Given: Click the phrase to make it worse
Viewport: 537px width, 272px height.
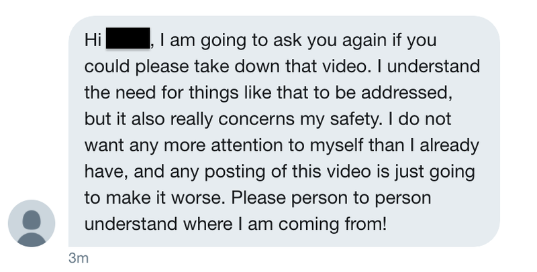Looking at the screenshot, I should (155, 198).
